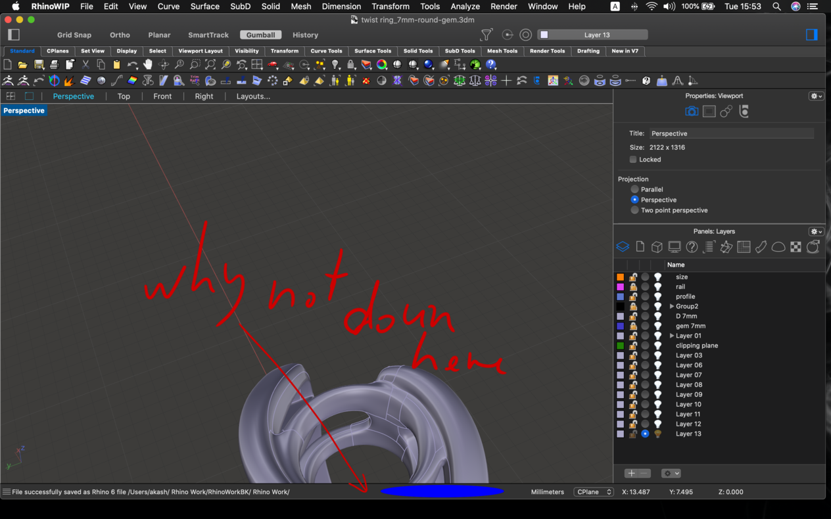The image size is (831, 519).
Task: Toggle the Gumball button
Action: [x=261, y=35]
